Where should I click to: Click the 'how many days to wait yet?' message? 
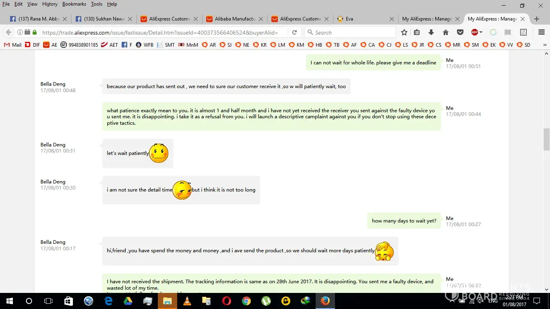pyautogui.click(x=404, y=221)
